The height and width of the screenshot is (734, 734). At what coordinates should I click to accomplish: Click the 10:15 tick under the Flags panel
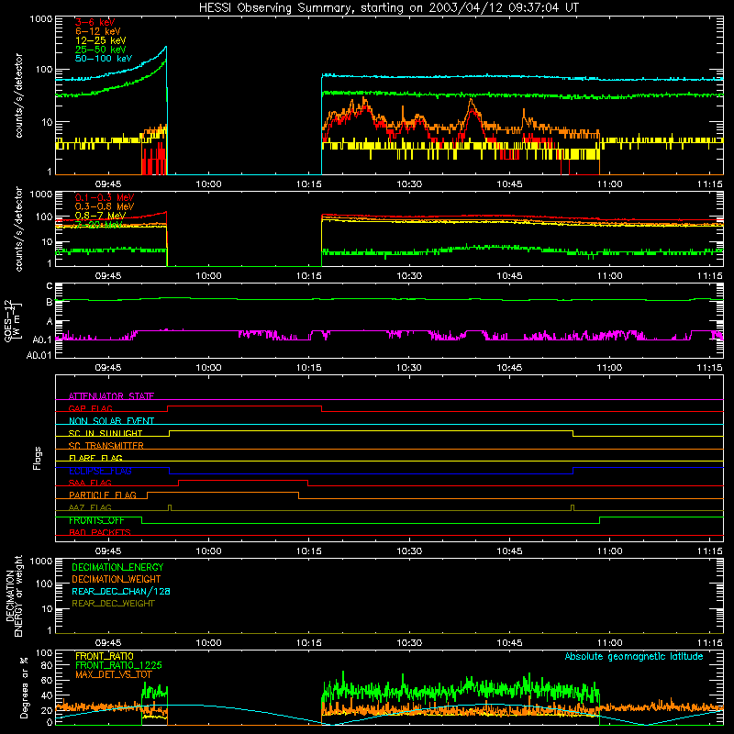[309, 551]
